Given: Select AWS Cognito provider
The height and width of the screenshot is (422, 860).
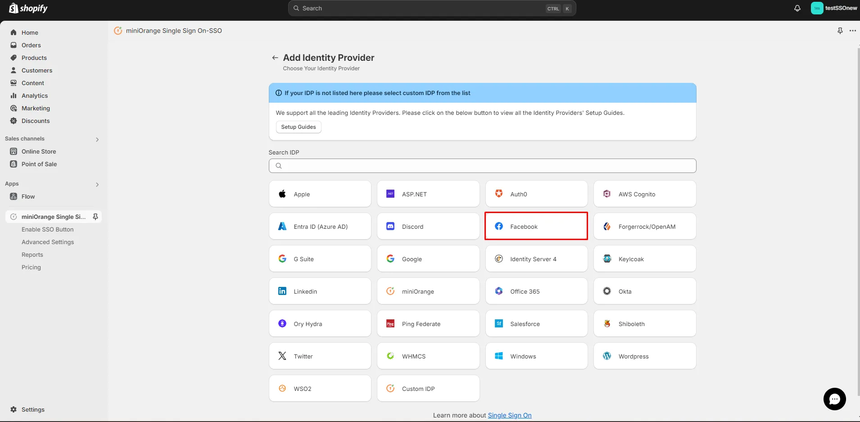Looking at the screenshot, I should click(645, 194).
